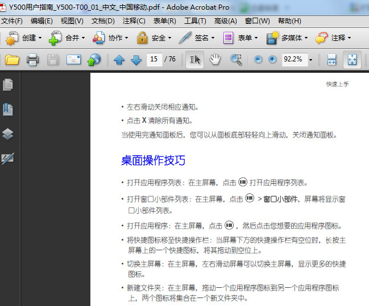Click bold text 窗口小部件 after the arrow
369x306 pixels.
coord(280,200)
